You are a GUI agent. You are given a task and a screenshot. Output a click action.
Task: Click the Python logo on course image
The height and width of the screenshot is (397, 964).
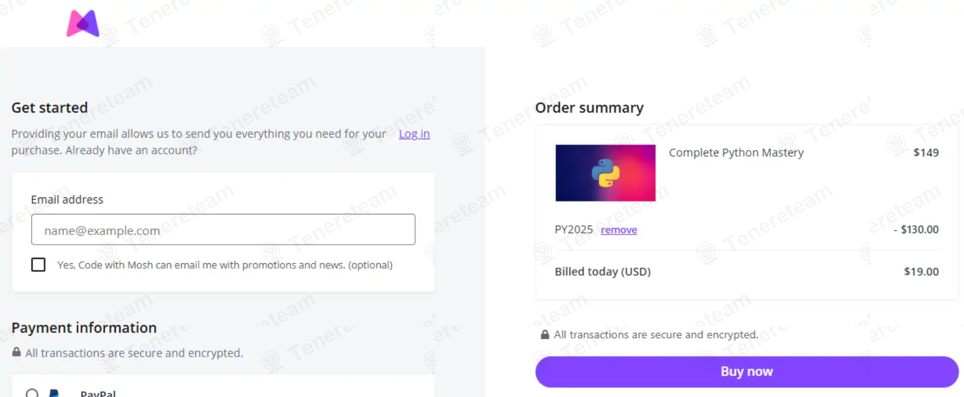(605, 173)
